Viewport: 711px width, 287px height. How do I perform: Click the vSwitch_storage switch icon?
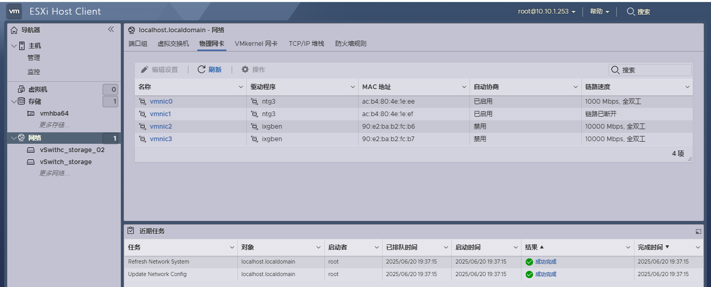point(31,162)
